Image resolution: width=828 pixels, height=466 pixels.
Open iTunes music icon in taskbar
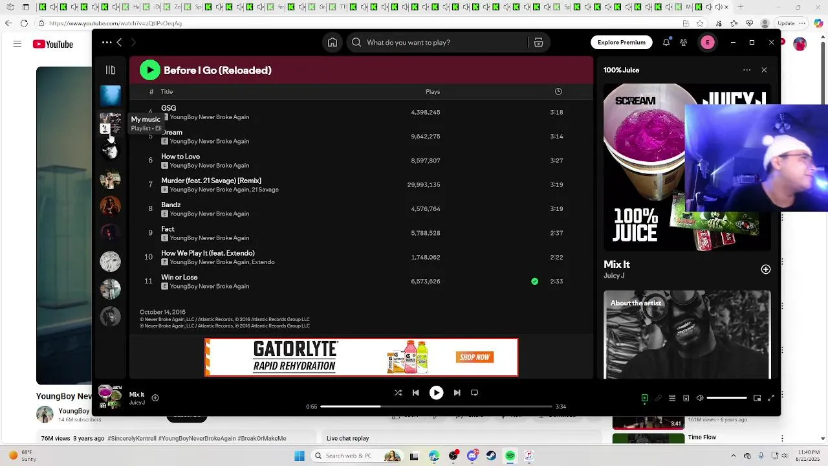click(x=528, y=456)
